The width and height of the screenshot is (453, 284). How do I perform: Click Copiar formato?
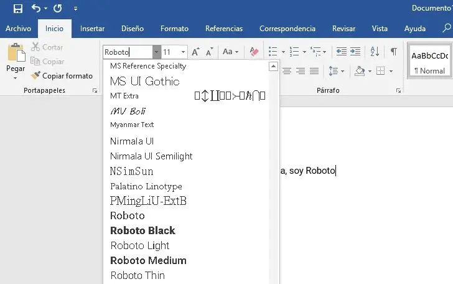(x=62, y=76)
